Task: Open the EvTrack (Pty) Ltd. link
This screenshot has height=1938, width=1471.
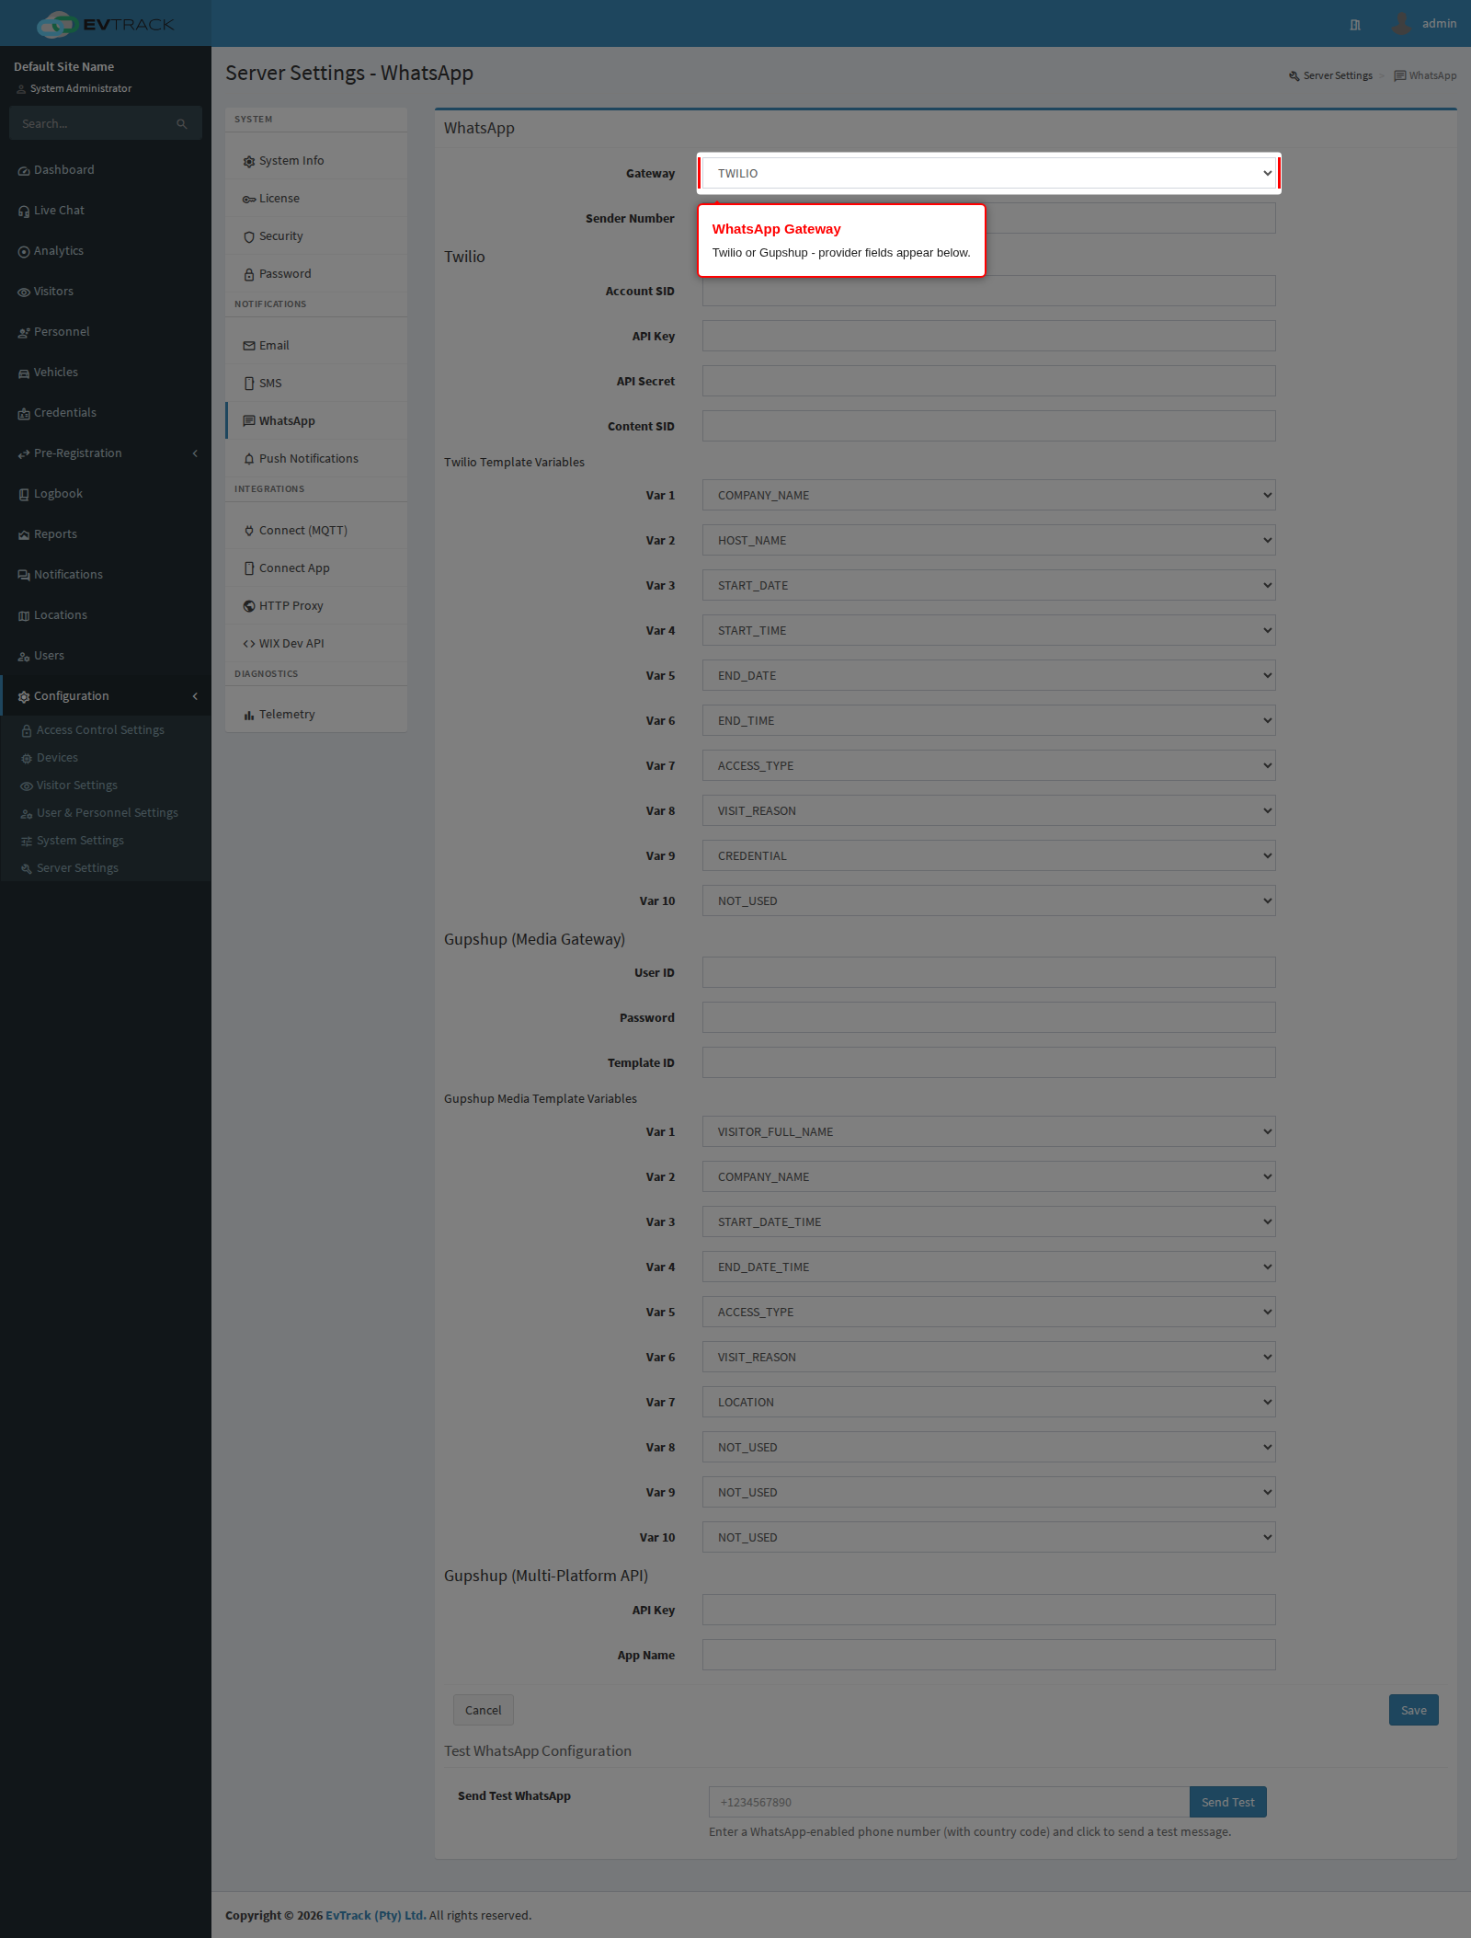Action: click(x=376, y=1915)
